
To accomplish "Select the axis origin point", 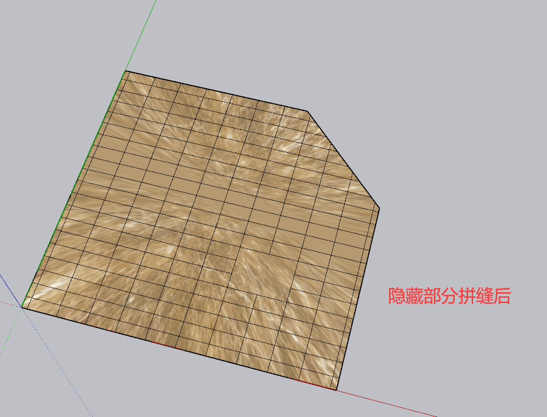I will pos(22,307).
